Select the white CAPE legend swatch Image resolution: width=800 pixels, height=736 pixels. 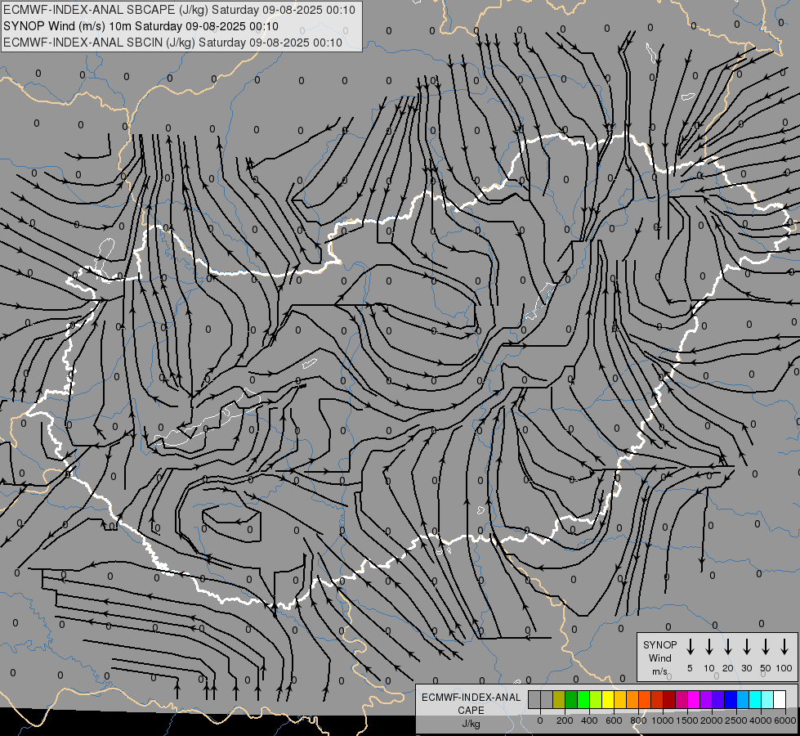[x=780, y=700]
